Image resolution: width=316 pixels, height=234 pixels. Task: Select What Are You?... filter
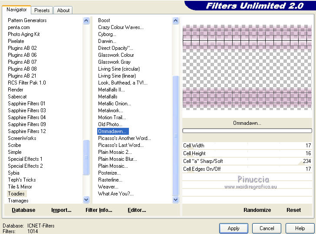(115, 194)
